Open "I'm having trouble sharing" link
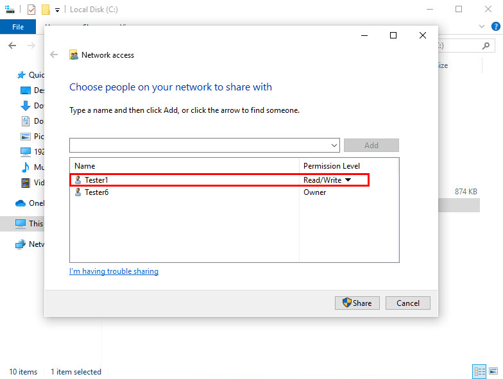The image size is (503, 379). tap(114, 271)
